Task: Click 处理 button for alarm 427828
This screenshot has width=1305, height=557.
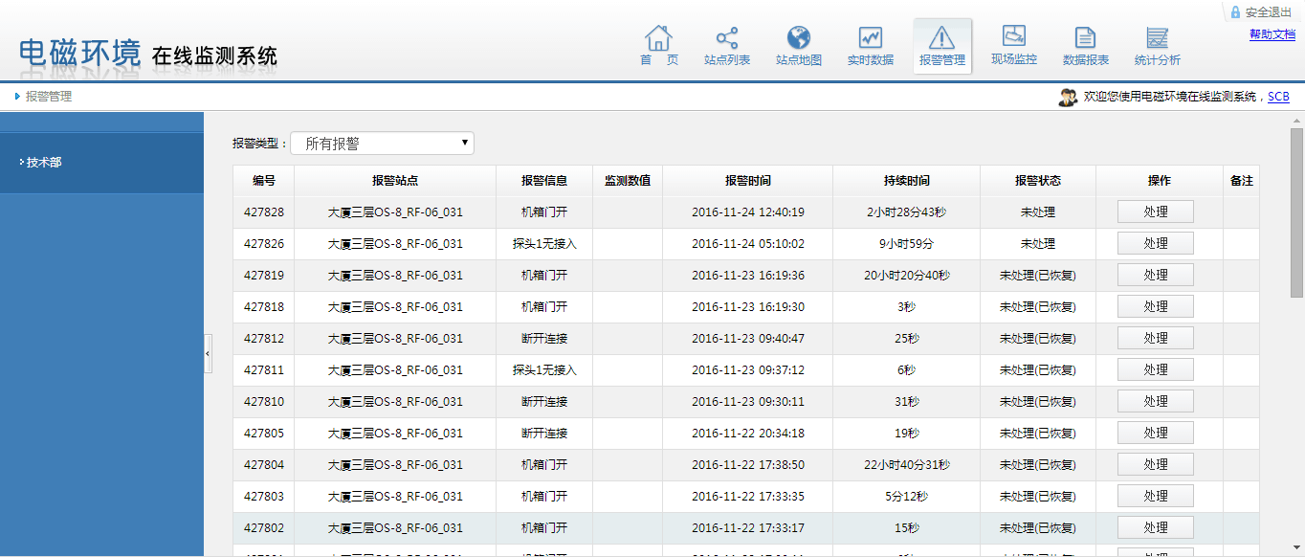Action: coord(1156,212)
